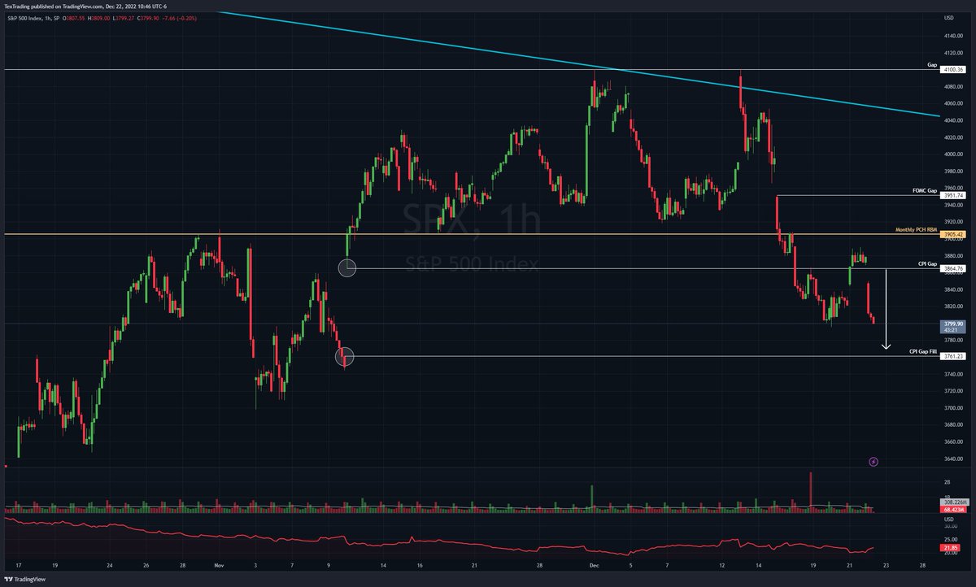
Task: Click the 4100.36 price tag
Action: point(953,70)
